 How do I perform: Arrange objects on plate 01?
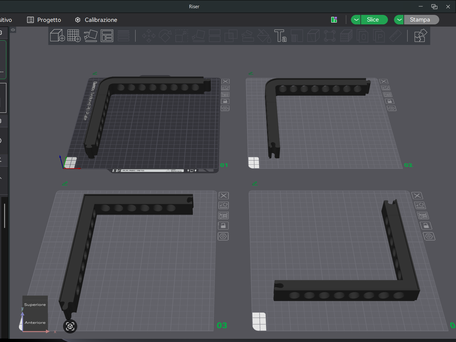coord(225,94)
